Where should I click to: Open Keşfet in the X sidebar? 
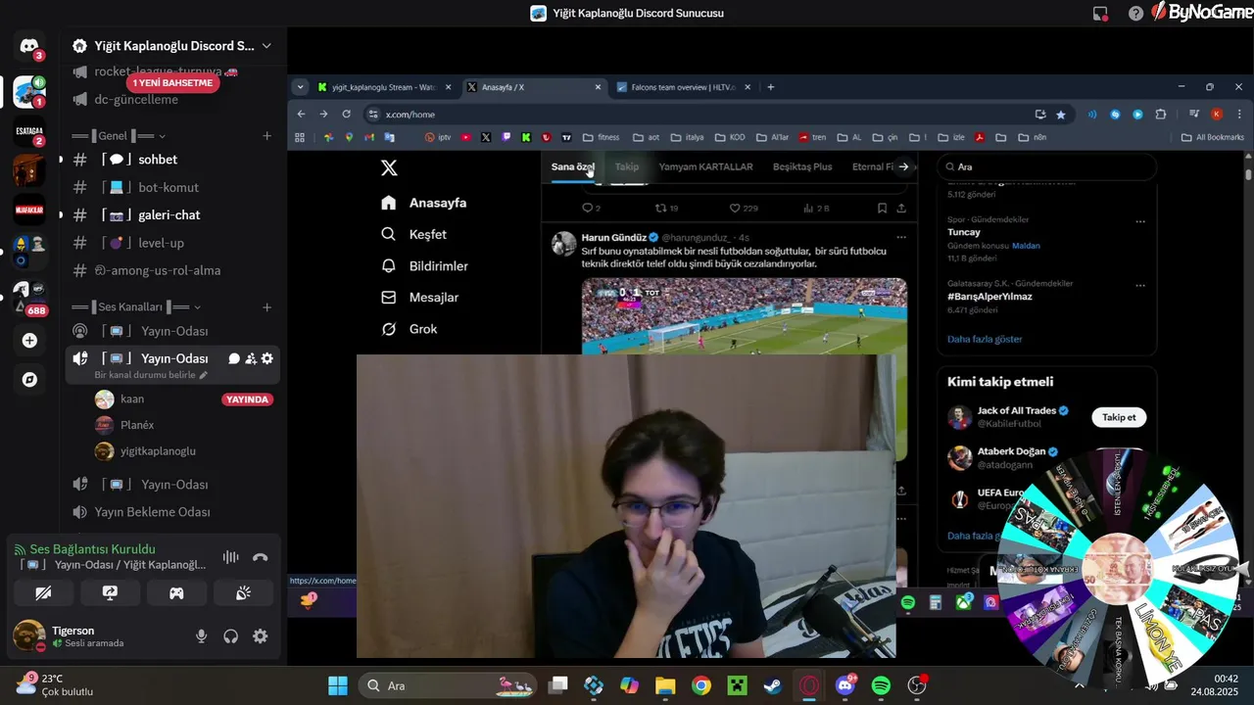pos(414,235)
